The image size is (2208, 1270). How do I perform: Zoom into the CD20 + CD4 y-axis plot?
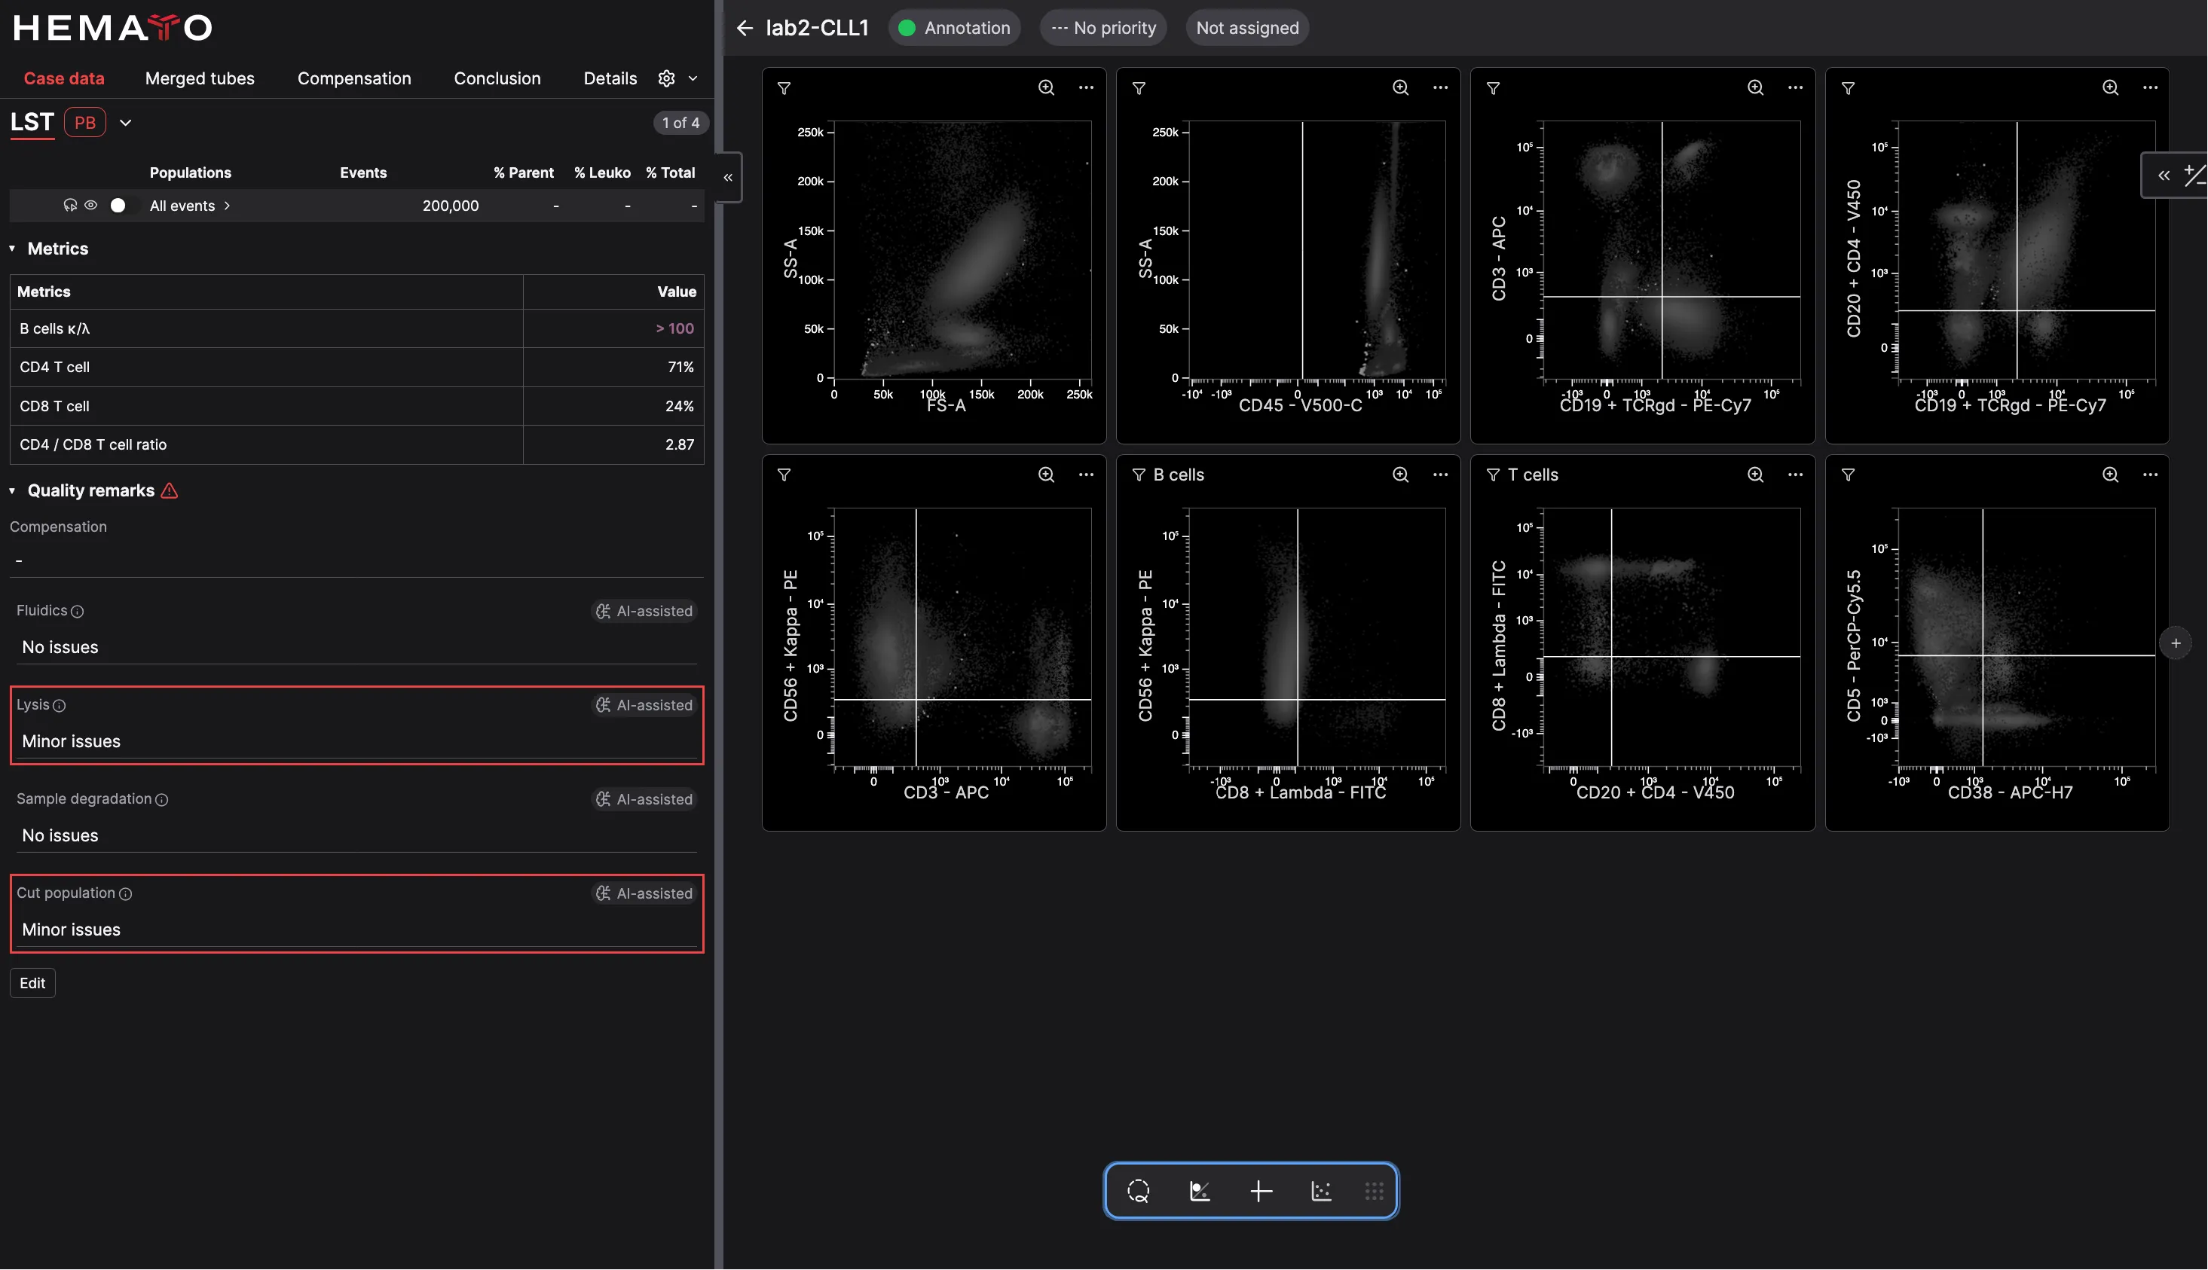[x=2110, y=87]
